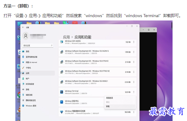Open Windows 更新 in the sidebar

[x=38, y=106]
